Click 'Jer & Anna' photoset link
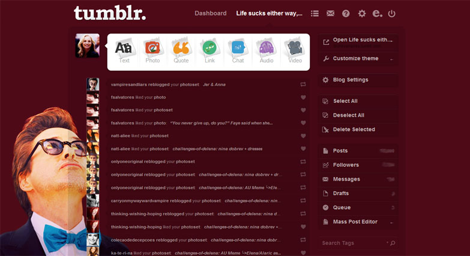Screen dimensions: 470x256 point(214,84)
